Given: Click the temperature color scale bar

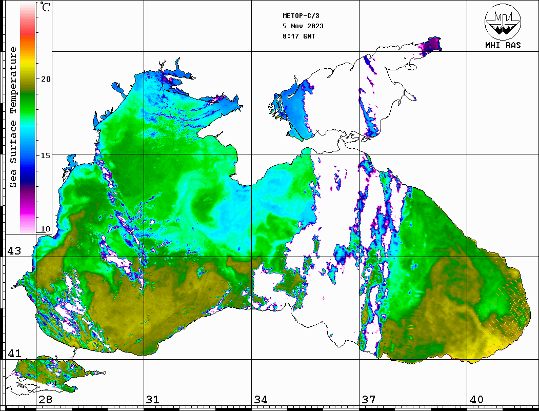Looking at the screenshot, I should click(x=28, y=118).
